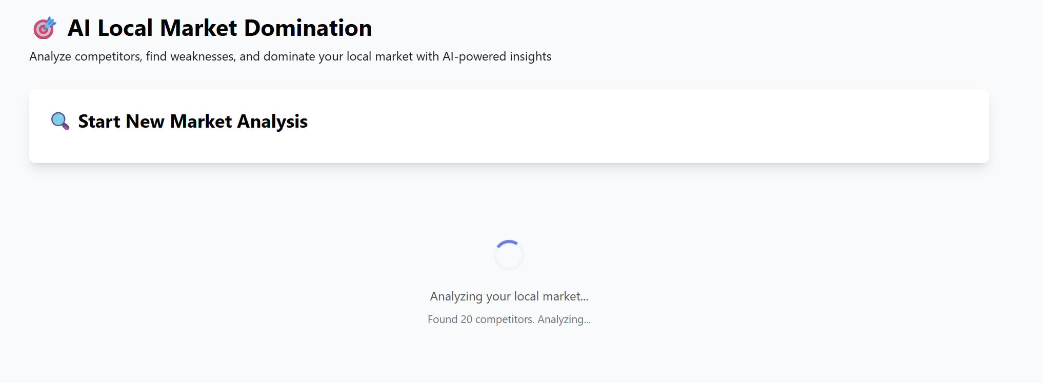Image resolution: width=1043 pixels, height=383 pixels.
Task: Click the word "Found" in the progress text
Action: [x=443, y=319]
